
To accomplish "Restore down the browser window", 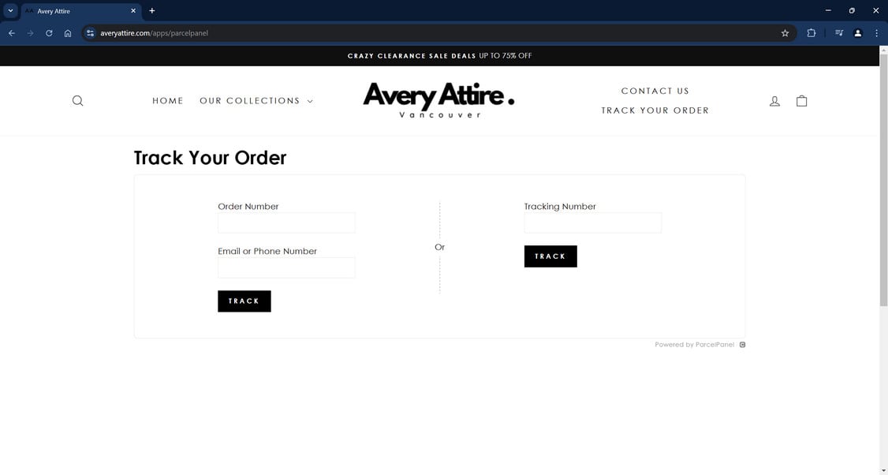I will (852, 11).
